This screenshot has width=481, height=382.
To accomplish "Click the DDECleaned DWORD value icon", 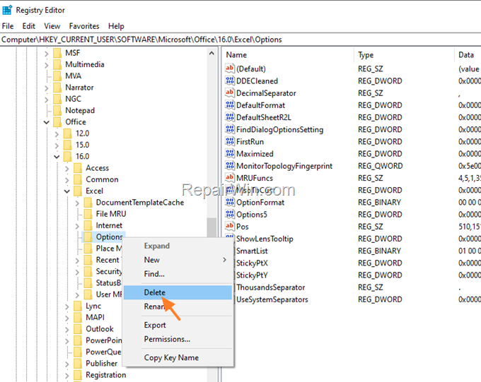I will pos(230,80).
